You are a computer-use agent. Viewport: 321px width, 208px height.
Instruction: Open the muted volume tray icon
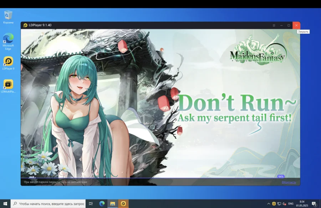pyautogui.click(x=284, y=203)
